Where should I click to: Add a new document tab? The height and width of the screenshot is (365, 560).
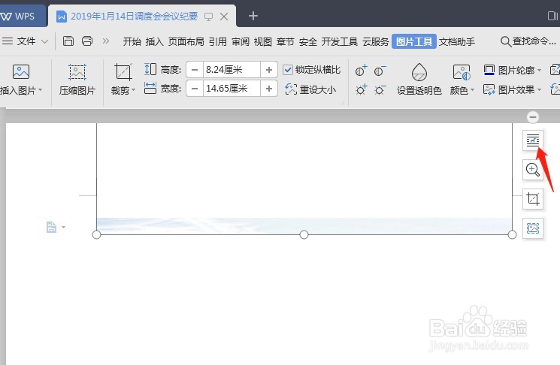[253, 16]
